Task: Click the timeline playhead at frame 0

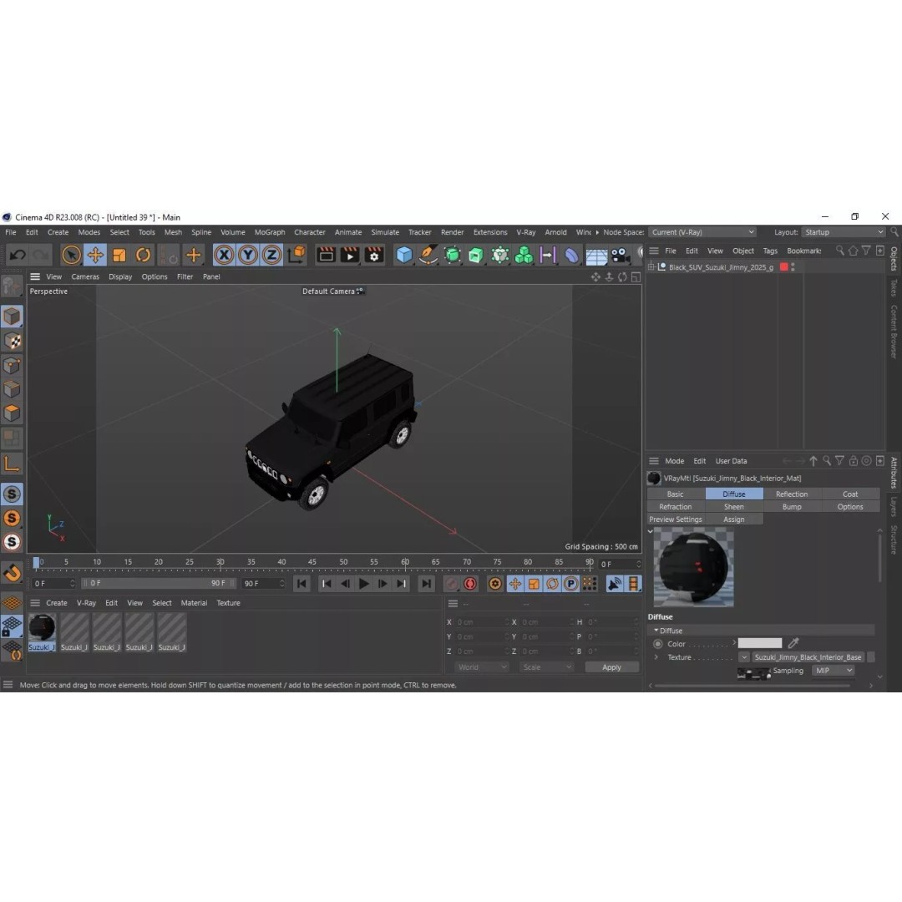Action: point(36,562)
